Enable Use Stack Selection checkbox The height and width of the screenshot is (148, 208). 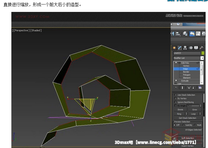click(x=175, y=95)
